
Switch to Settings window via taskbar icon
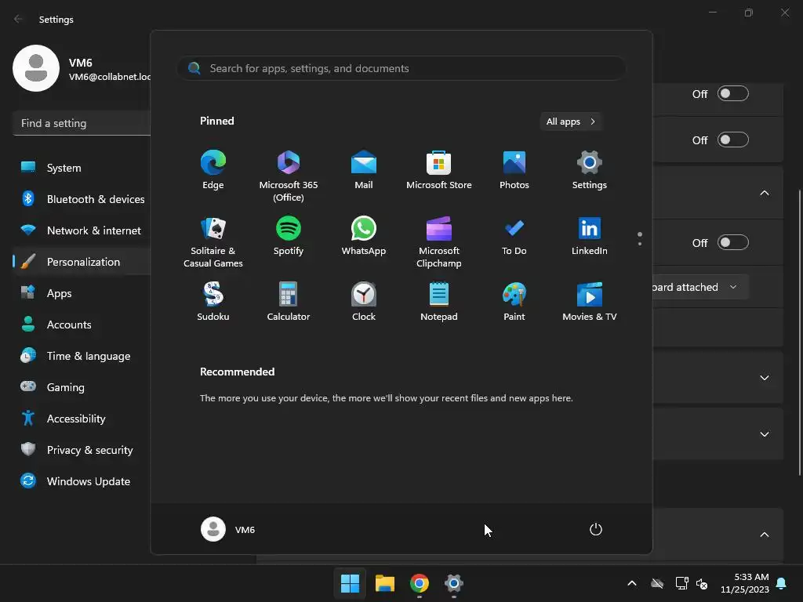[x=454, y=583]
